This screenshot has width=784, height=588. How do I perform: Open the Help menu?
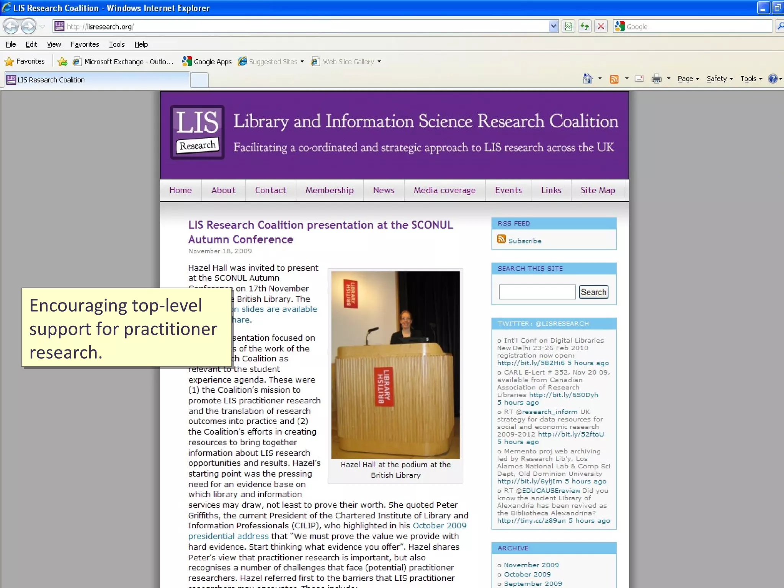(141, 44)
